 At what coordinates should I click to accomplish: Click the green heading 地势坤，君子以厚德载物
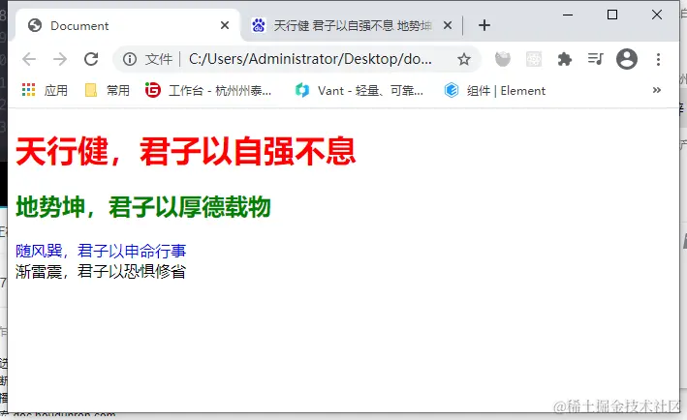[143, 207]
